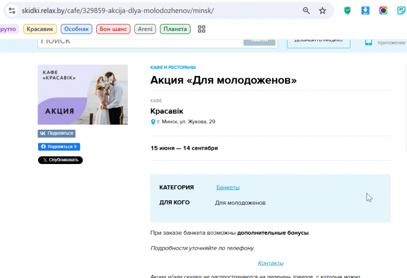The image size is (407, 278).
Task: Select the Особняк tab group
Action: (76, 29)
